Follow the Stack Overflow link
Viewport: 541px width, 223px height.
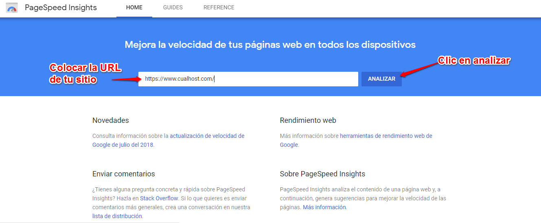pos(159,198)
